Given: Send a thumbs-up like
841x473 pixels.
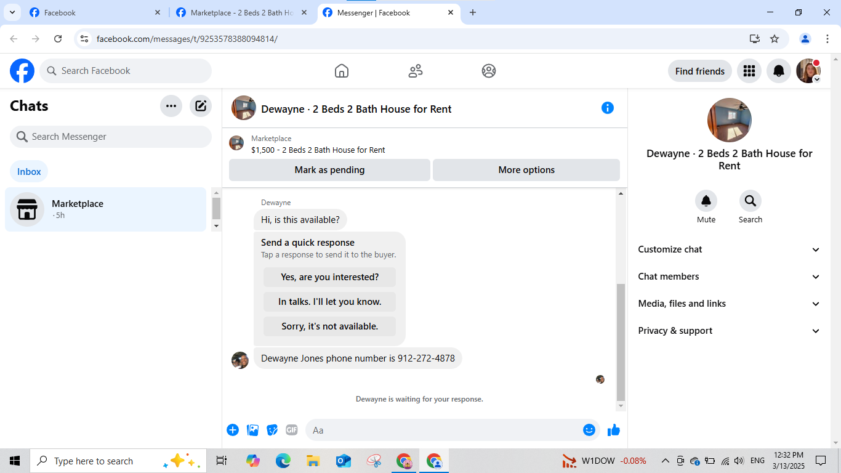Looking at the screenshot, I should point(614,430).
